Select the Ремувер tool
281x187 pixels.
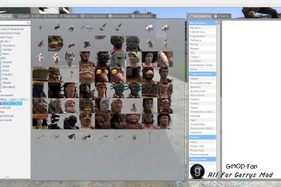[x=202, y=116]
